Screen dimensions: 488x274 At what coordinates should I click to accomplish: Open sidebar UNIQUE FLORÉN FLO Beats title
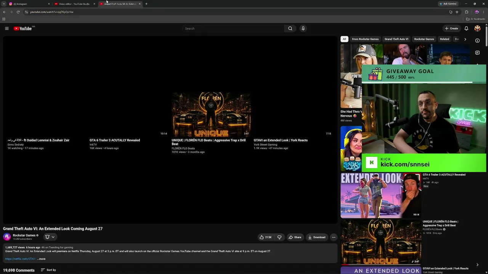[440, 223]
